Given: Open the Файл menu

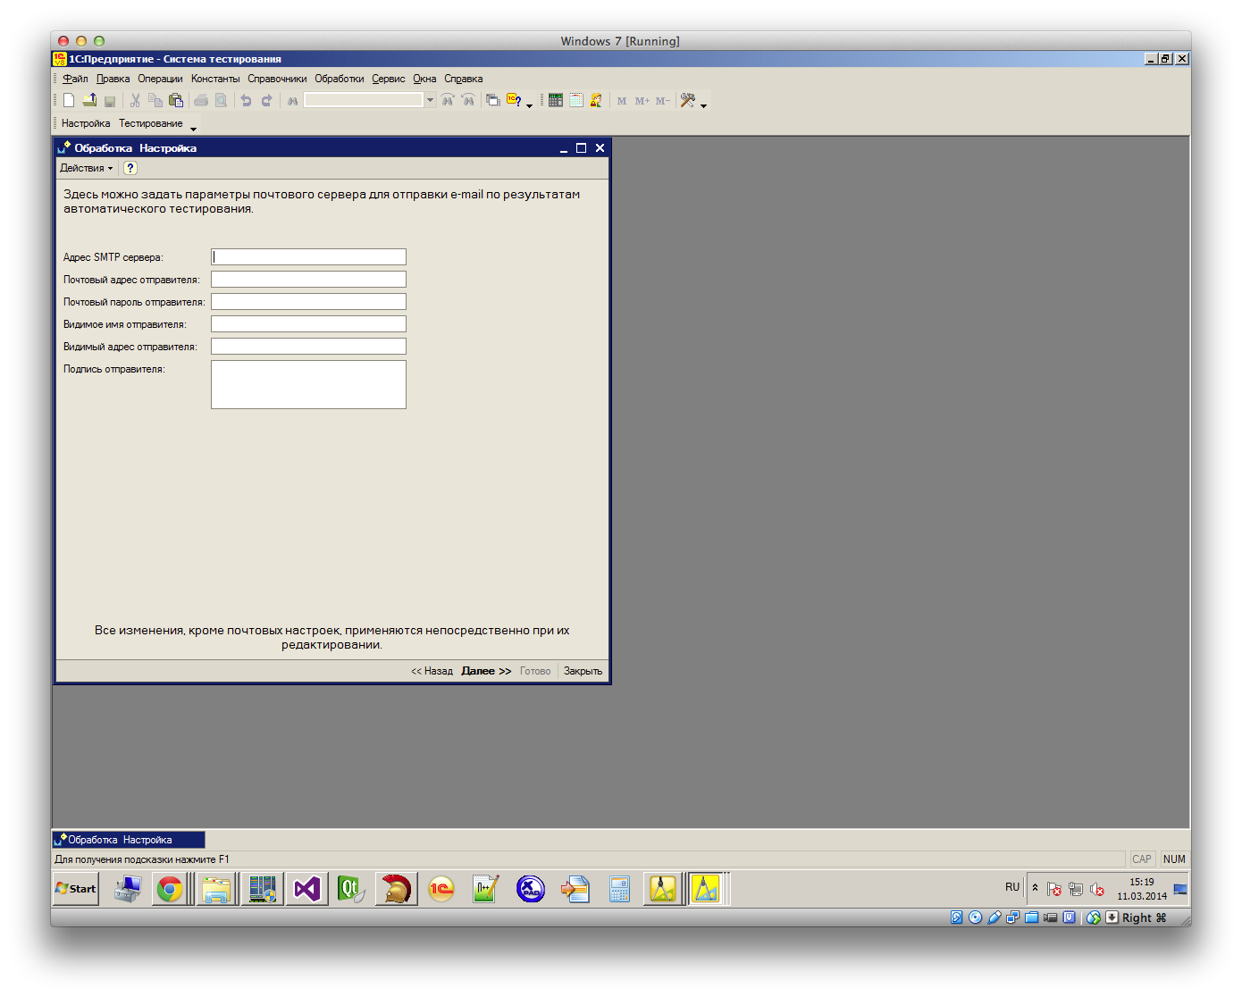Looking at the screenshot, I should click(75, 79).
